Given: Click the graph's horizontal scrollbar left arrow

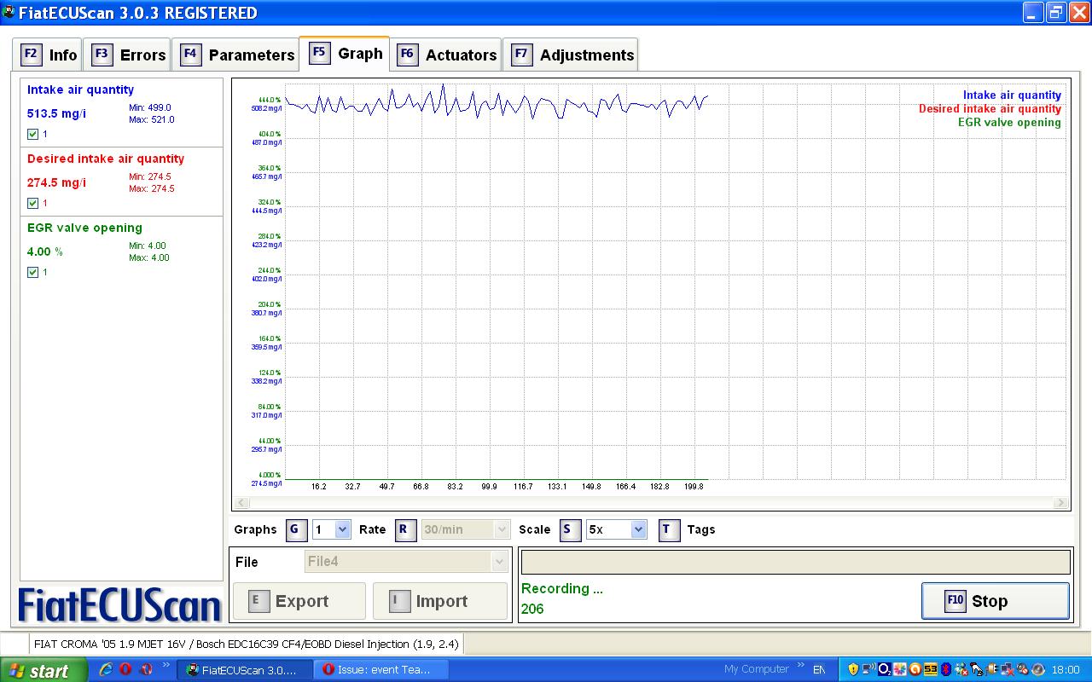Looking at the screenshot, I should [241, 503].
